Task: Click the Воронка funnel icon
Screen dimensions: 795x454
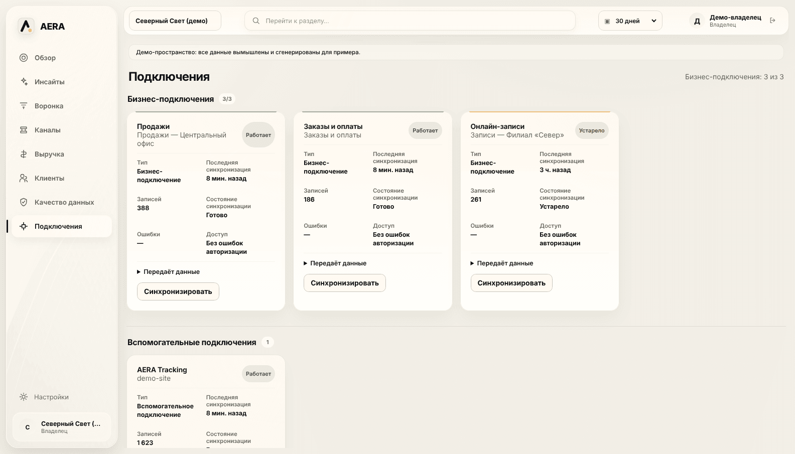Action: (24, 106)
